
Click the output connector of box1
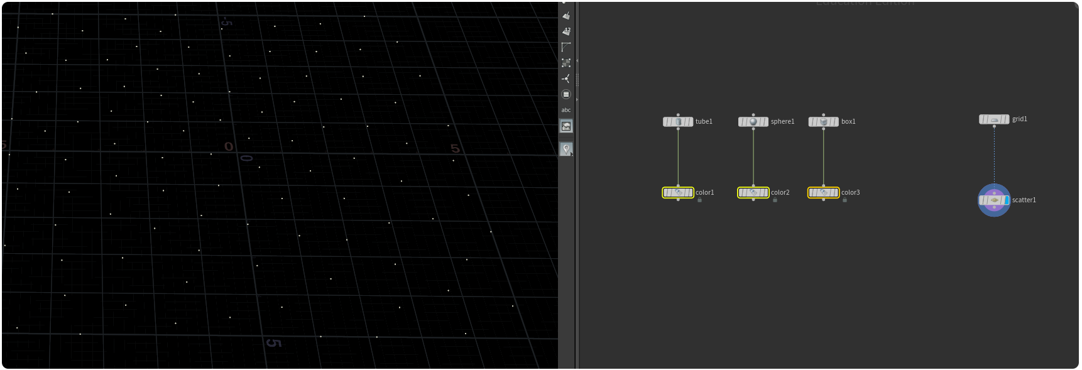[824, 129]
